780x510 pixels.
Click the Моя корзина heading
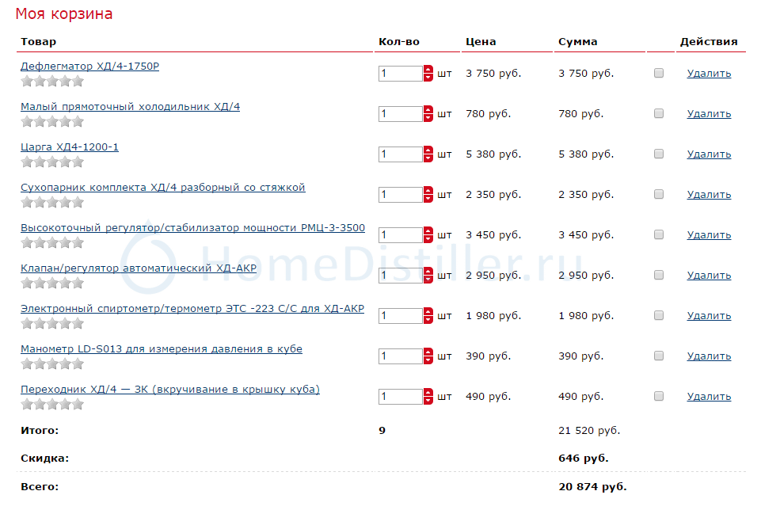pyautogui.click(x=64, y=14)
